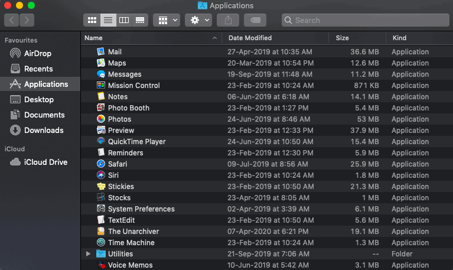The width and height of the screenshot is (453, 270).
Task: Select the Messages app icon
Action: coord(101,74)
